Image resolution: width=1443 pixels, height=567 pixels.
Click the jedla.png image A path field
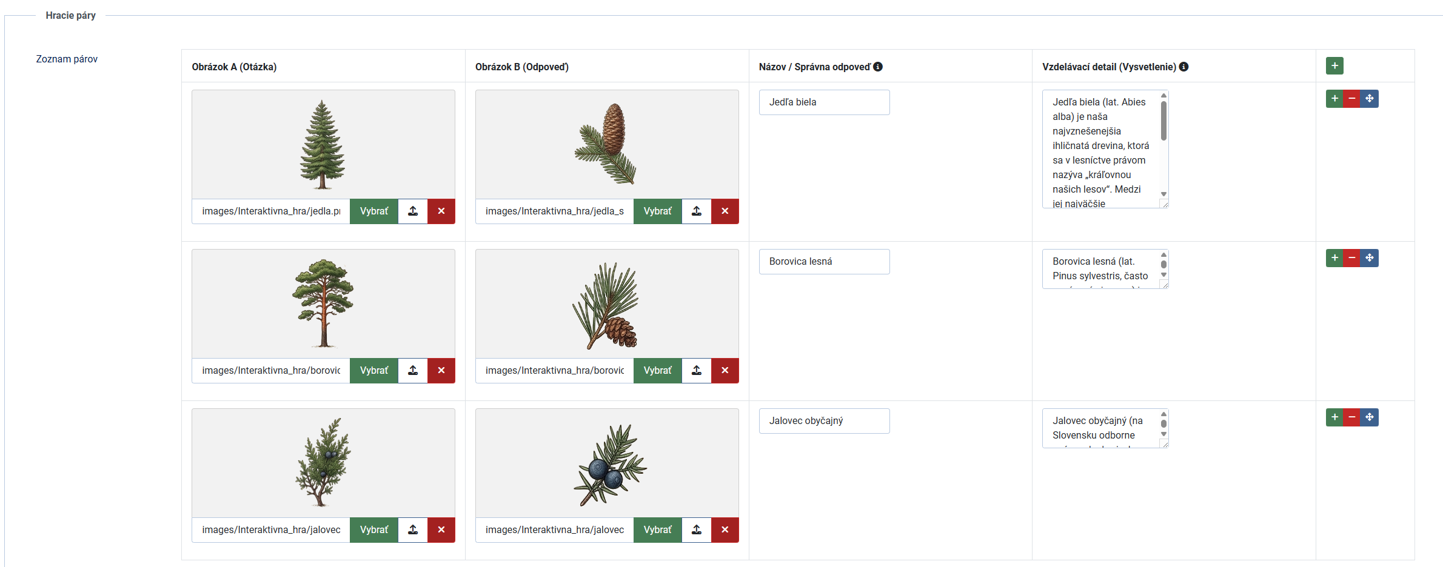[x=271, y=211]
